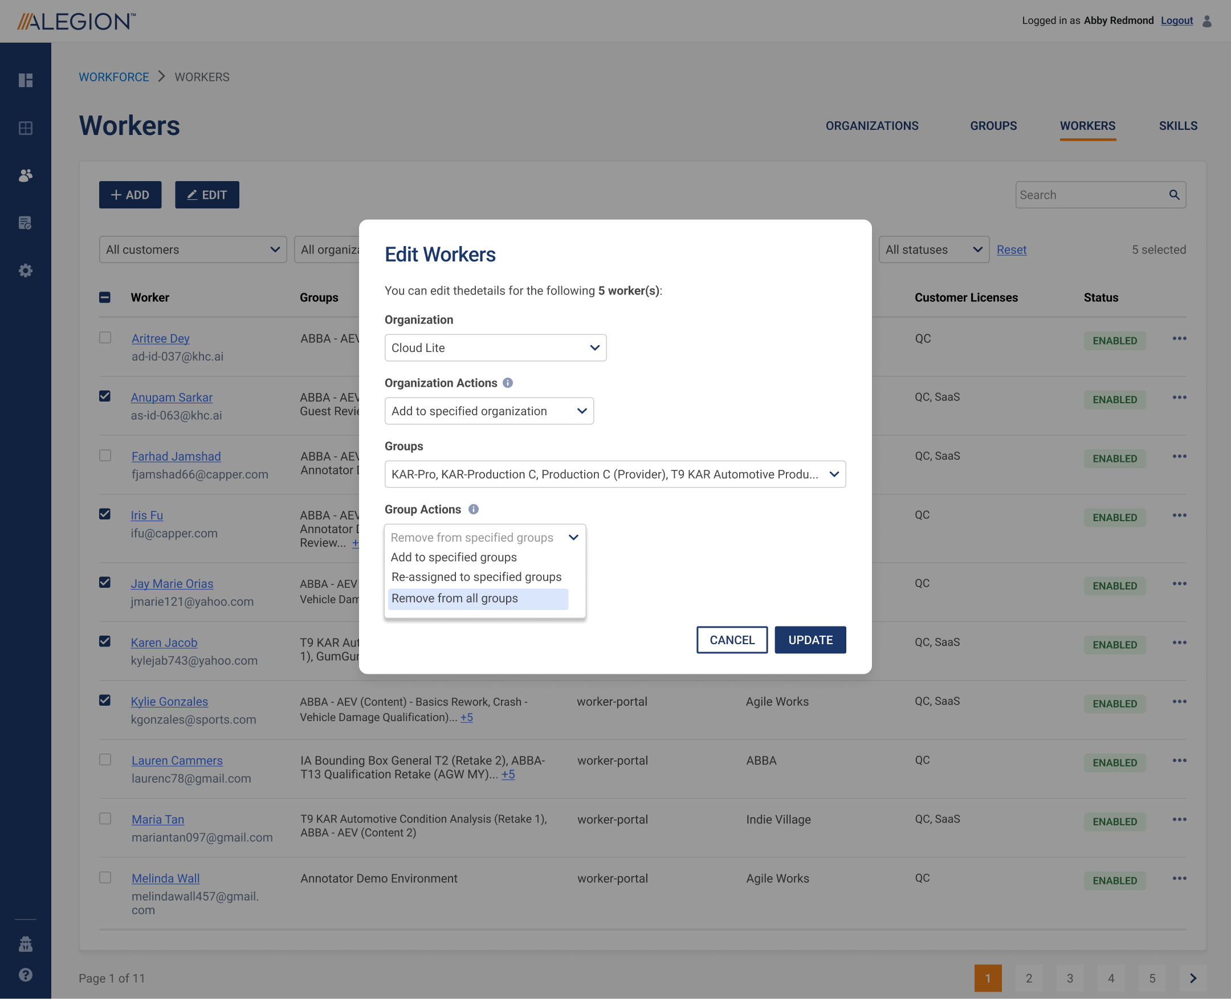Show info for Group Actions
Screen dimensions: 1231x999
(x=473, y=509)
